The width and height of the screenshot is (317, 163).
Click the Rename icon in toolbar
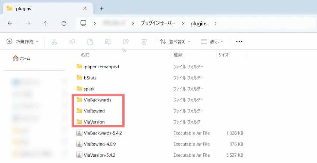(x=108, y=42)
